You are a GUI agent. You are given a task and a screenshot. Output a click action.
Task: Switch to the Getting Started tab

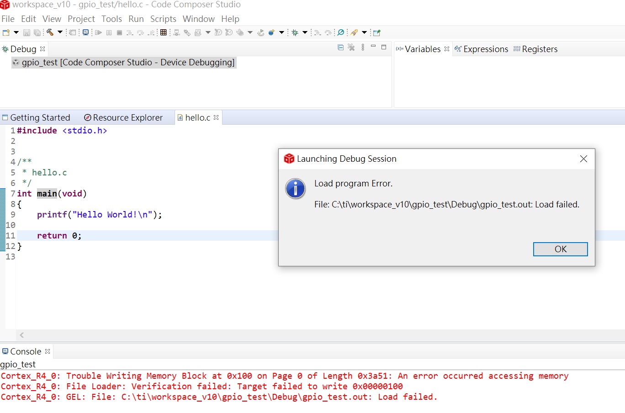click(x=36, y=117)
